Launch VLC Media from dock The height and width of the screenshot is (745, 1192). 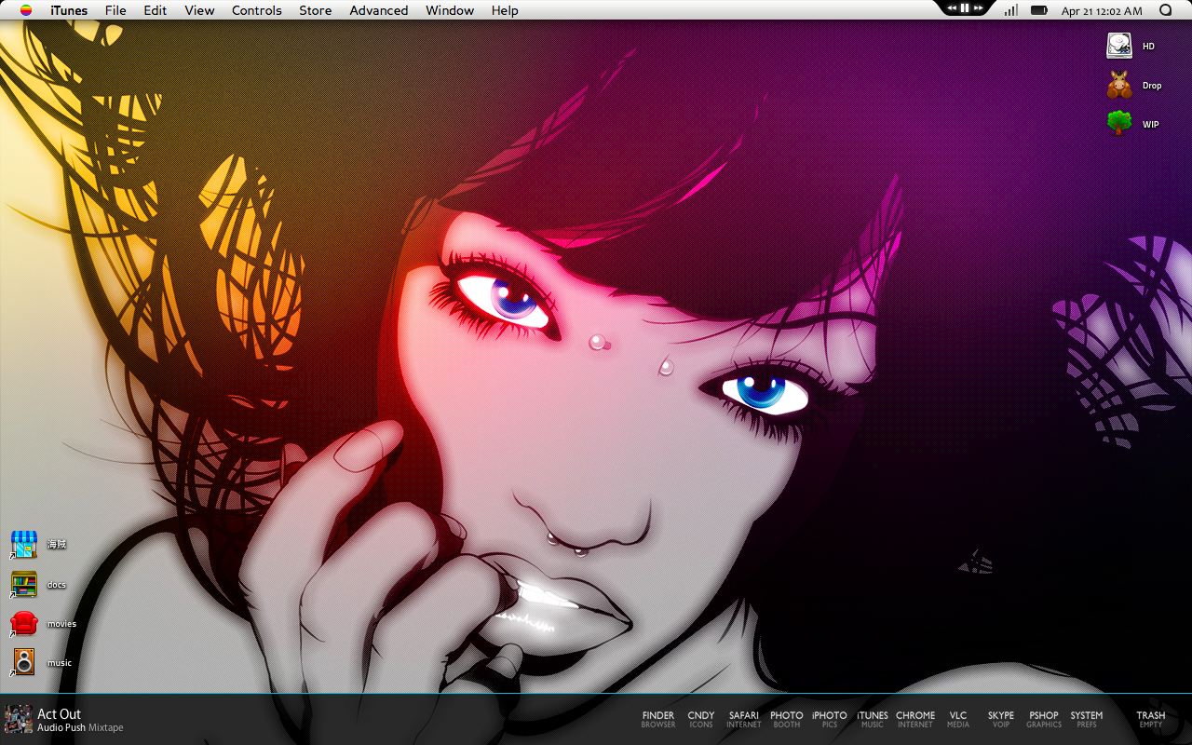pos(958,720)
